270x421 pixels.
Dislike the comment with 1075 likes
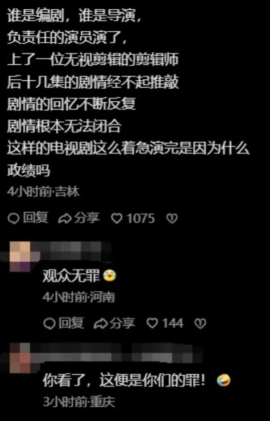pyautogui.click(x=172, y=219)
